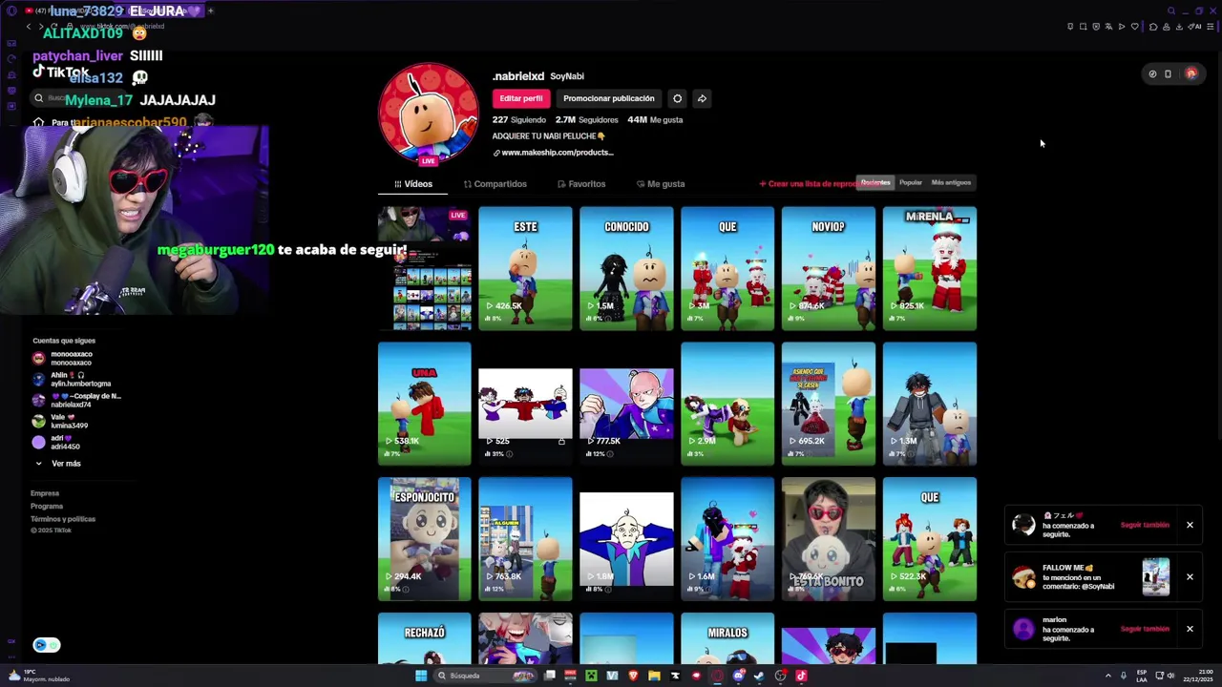Open the browser downloads icon

[x=1180, y=27]
